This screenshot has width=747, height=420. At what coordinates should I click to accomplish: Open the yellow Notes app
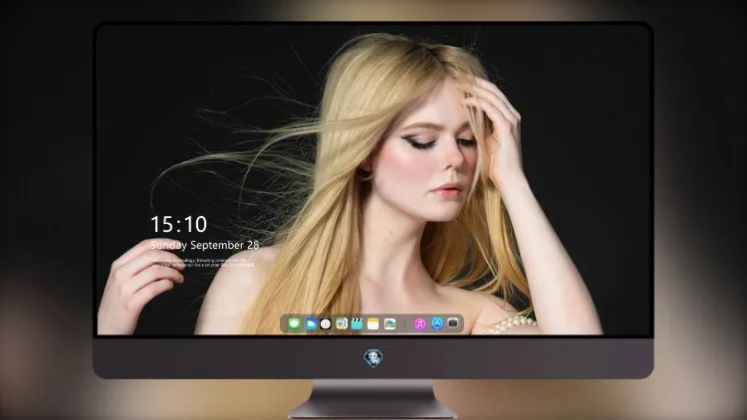[x=373, y=323]
